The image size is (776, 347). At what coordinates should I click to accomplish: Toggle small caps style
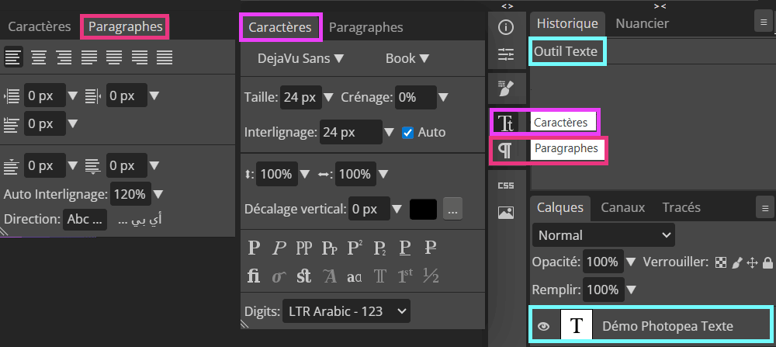(330, 248)
